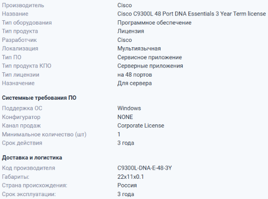Click the dimensions value 22x11x0.1

[x=130, y=176]
